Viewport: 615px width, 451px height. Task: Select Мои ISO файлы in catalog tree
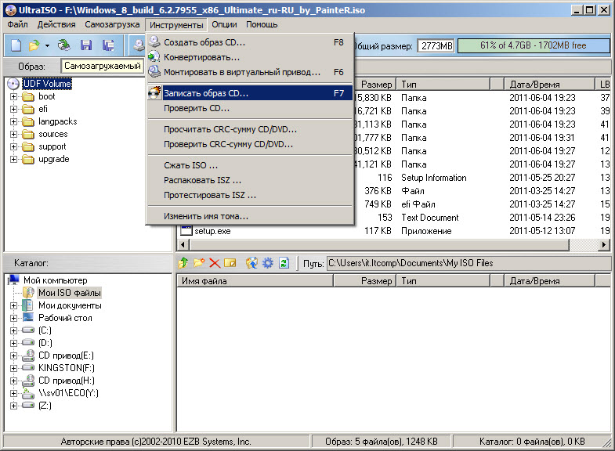point(70,293)
